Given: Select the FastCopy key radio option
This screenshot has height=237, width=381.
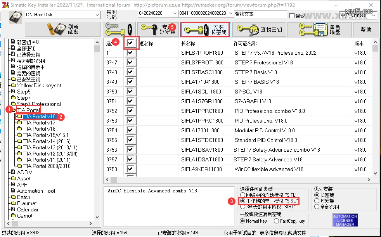Looking at the screenshot, I should (276, 221).
